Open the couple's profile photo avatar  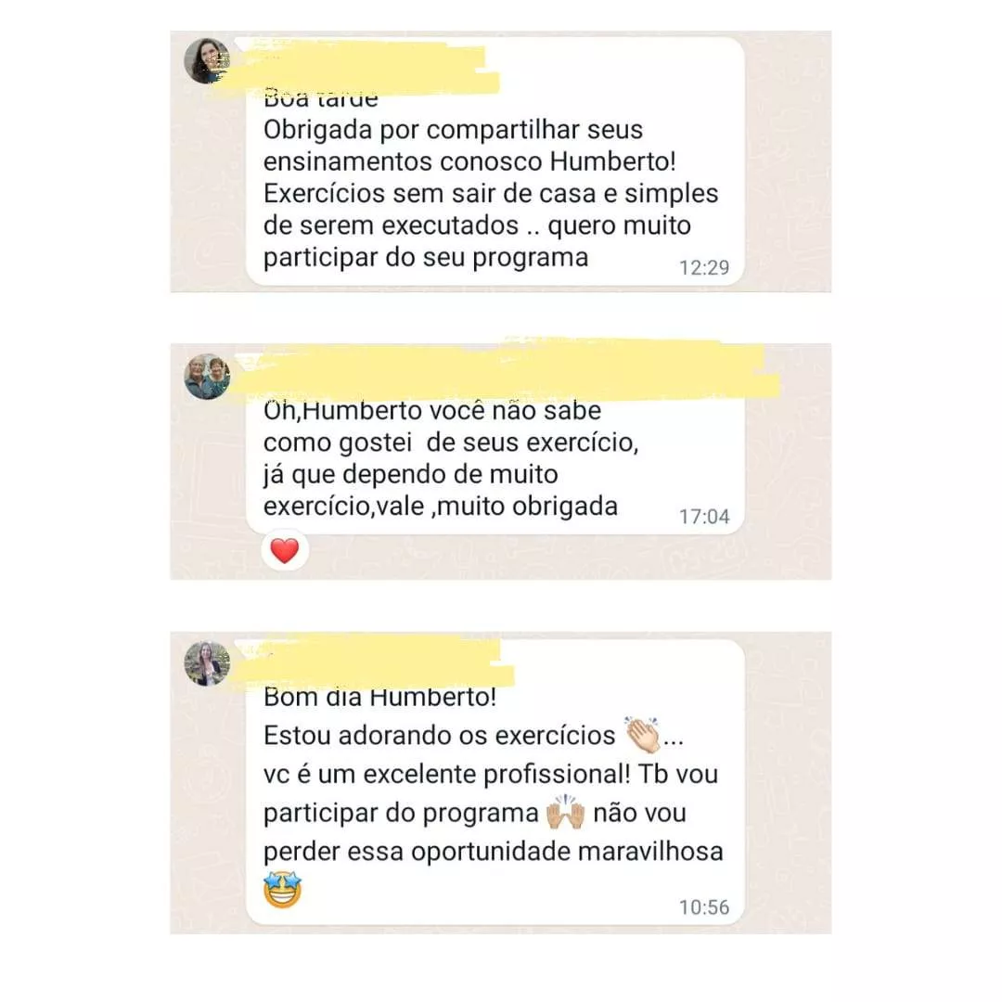click(206, 377)
